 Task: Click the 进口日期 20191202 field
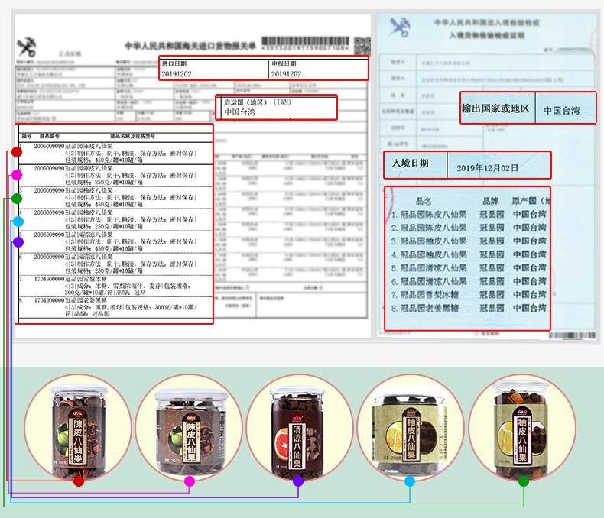pos(212,69)
